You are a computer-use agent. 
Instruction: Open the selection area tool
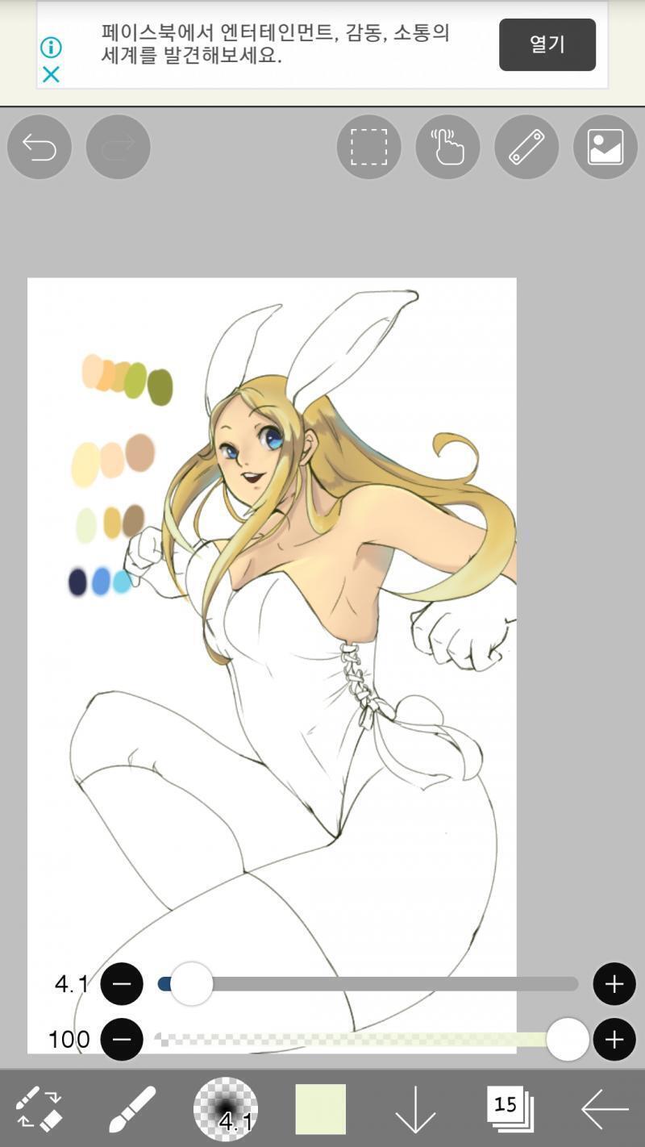(368, 147)
